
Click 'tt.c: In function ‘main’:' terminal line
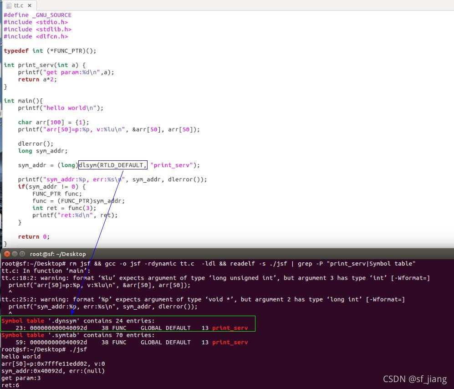pos(46,271)
